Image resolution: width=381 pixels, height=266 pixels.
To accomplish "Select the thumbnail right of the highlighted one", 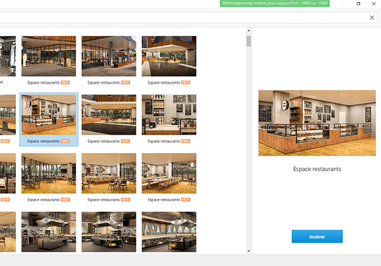I will 109,116.
